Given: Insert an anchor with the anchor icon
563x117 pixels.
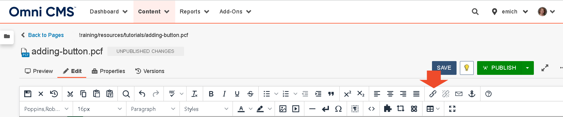Looking at the screenshot, I should pyautogui.click(x=472, y=94).
